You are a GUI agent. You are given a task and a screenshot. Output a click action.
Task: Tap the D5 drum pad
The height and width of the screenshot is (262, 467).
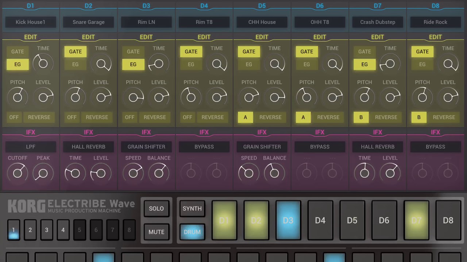pyautogui.click(x=352, y=220)
